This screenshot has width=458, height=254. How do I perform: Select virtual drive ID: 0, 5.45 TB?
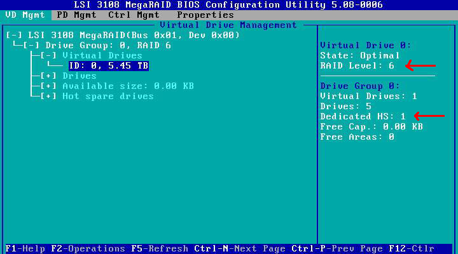click(109, 65)
